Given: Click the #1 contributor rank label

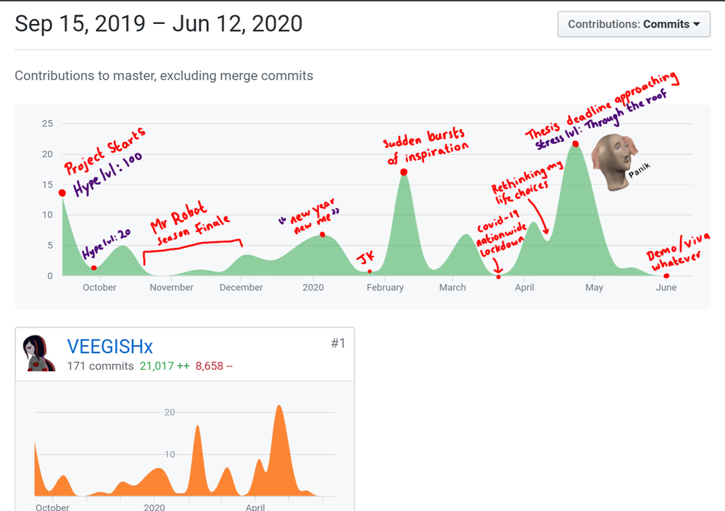Looking at the screenshot, I should [x=338, y=344].
